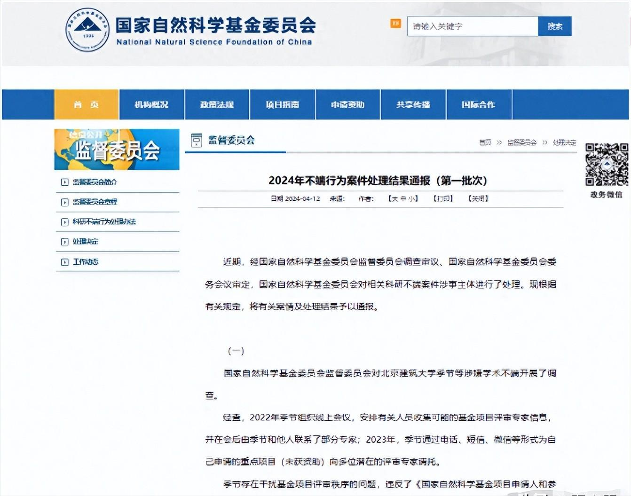This screenshot has height=496, width=631.
Task: Click the 监督委员会 section header icon
Action: 196,140
